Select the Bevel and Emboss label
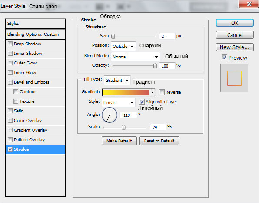The image size is (259, 203). pyautogui.click(x=32, y=82)
